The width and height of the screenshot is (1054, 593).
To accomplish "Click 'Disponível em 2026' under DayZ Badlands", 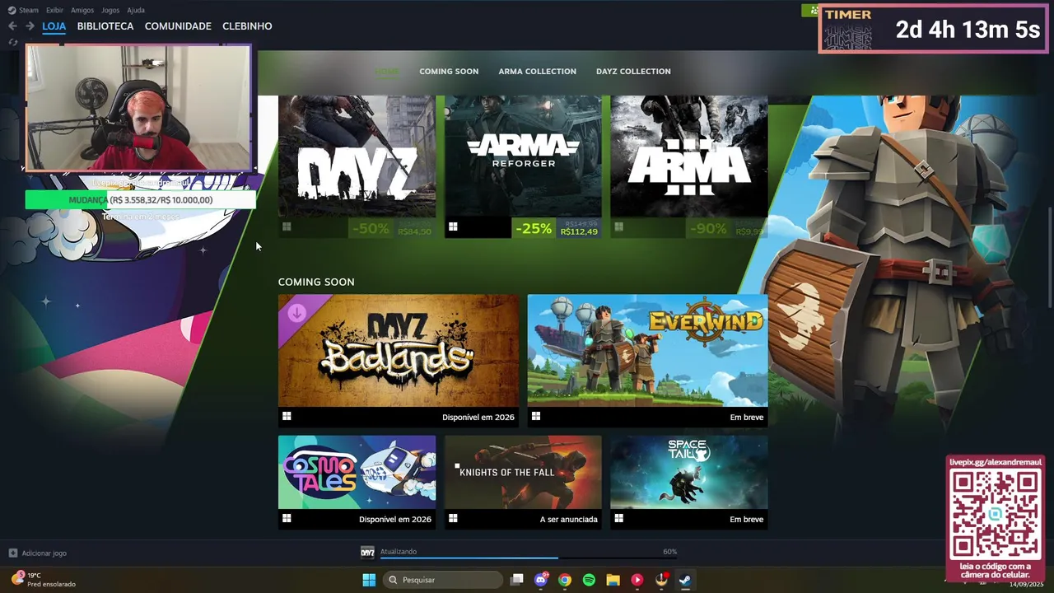I will [x=478, y=417].
